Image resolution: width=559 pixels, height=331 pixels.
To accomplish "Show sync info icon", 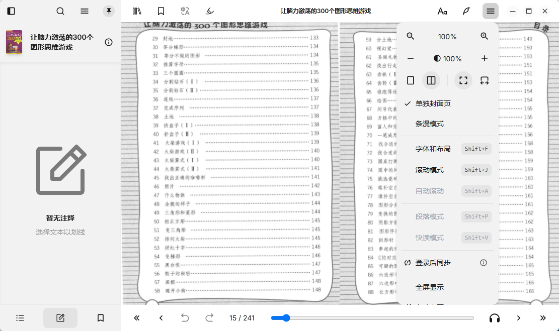I will coord(484,263).
